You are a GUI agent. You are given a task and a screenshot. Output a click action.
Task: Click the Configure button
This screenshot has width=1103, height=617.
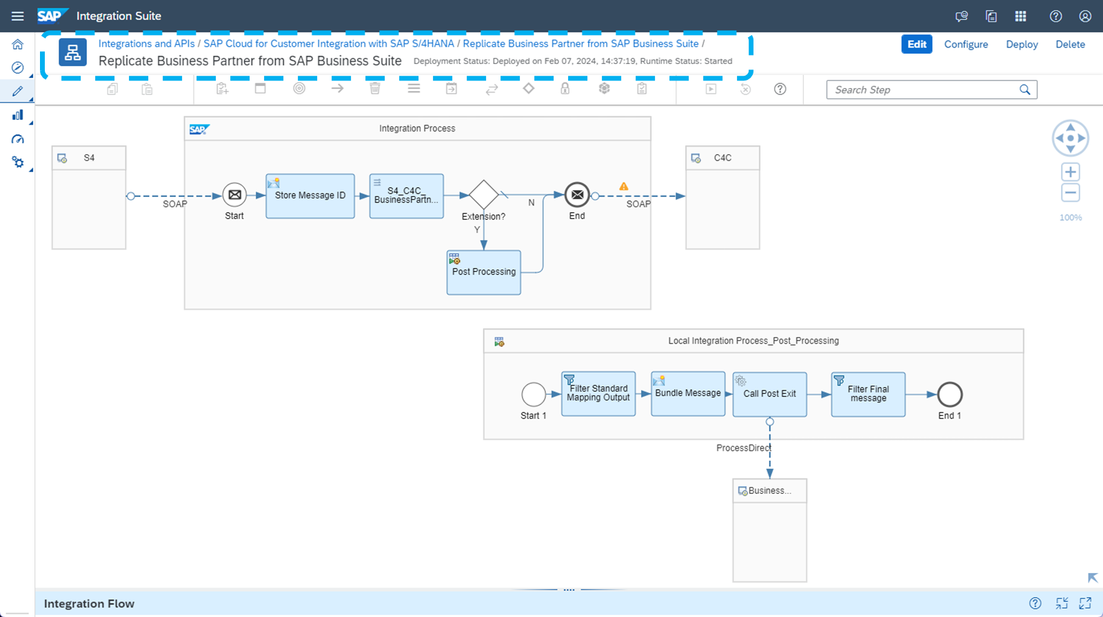coord(966,44)
